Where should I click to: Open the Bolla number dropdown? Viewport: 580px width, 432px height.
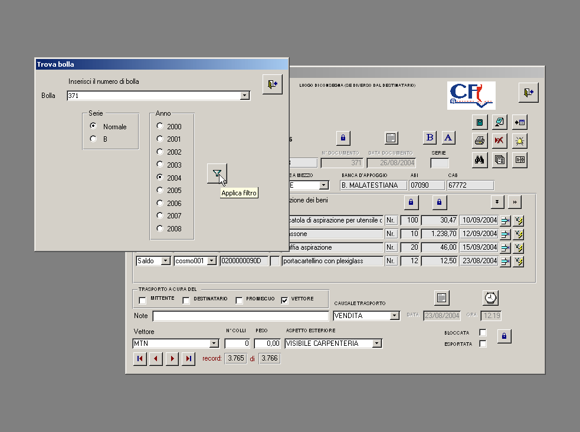[x=244, y=96]
